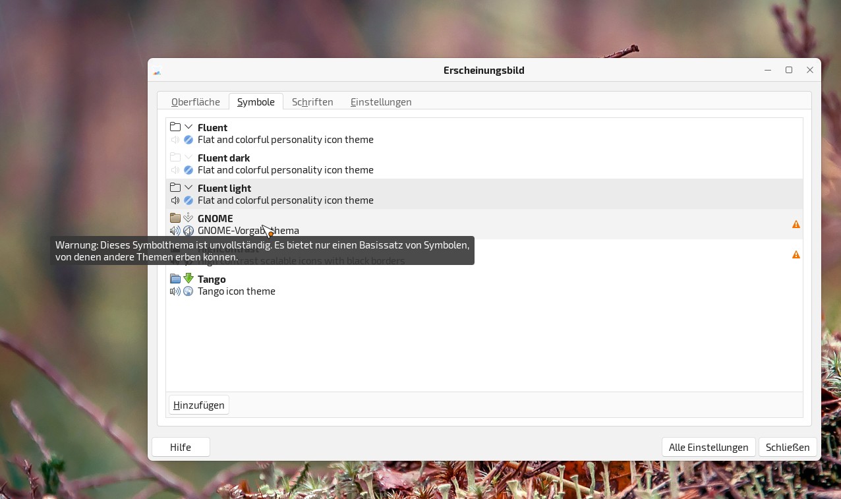Click the Erscheinungsbild app icon in the title bar
The image size is (841, 499).
pyautogui.click(x=157, y=71)
